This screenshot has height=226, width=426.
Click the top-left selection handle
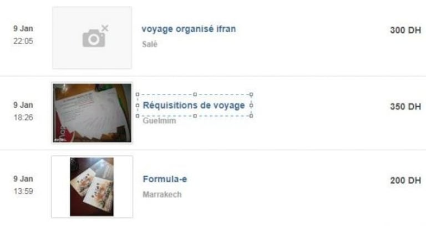click(x=138, y=94)
